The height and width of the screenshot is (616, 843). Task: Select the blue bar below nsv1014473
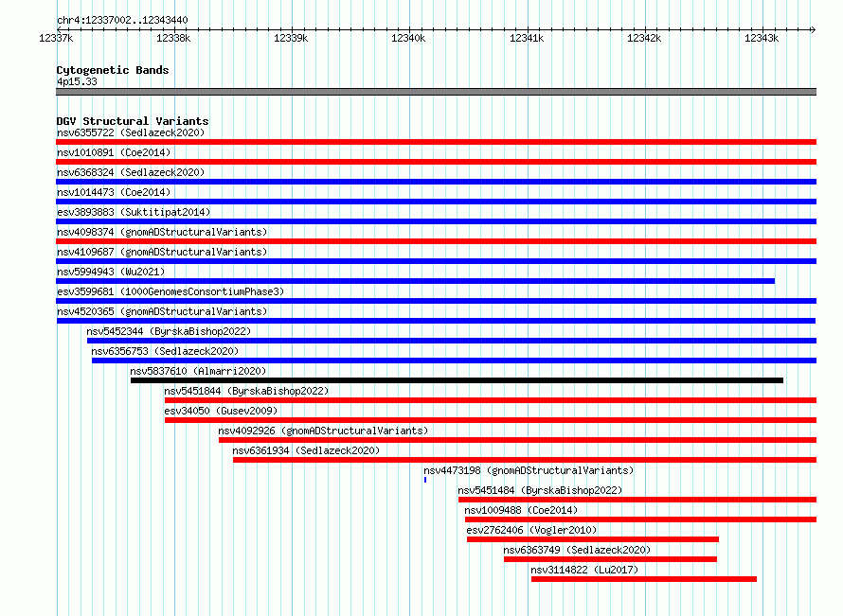(436, 202)
